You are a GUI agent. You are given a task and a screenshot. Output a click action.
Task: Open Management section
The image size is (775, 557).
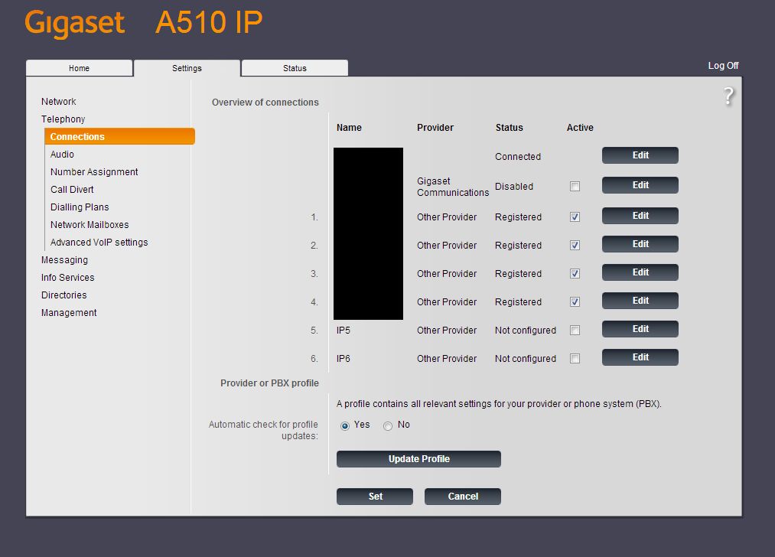tap(69, 313)
